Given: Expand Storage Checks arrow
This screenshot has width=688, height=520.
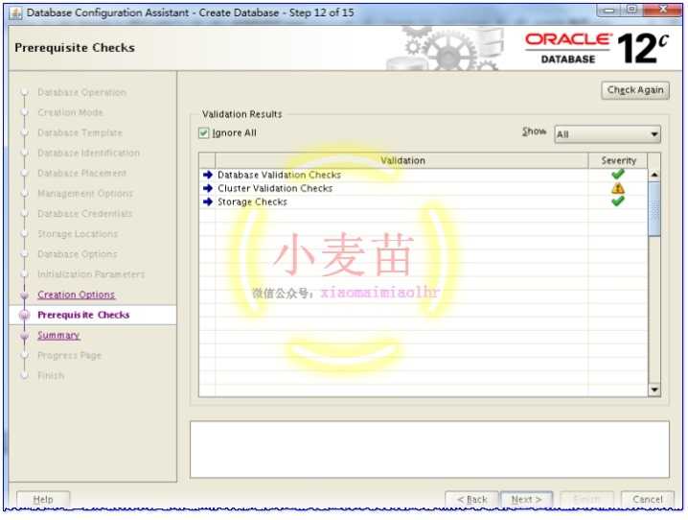Looking at the screenshot, I should 208,202.
